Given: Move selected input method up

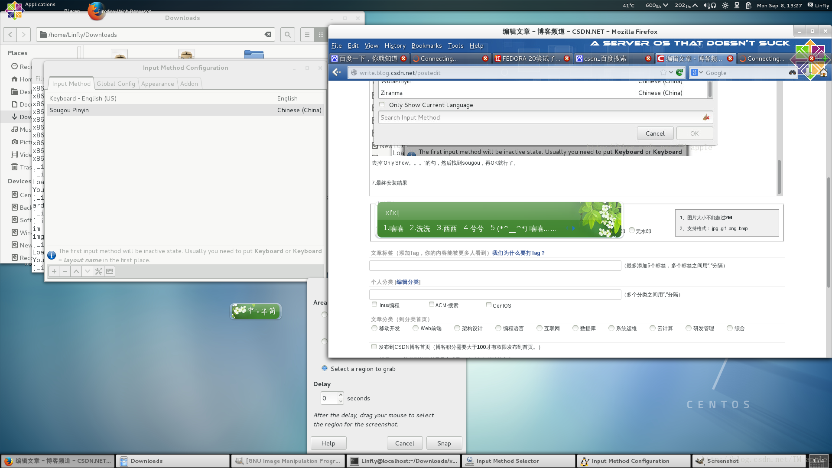Looking at the screenshot, I should click(x=76, y=271).
